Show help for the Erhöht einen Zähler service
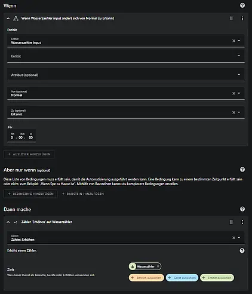The height and width of the screenshot is (294, 252). point(242,250)
